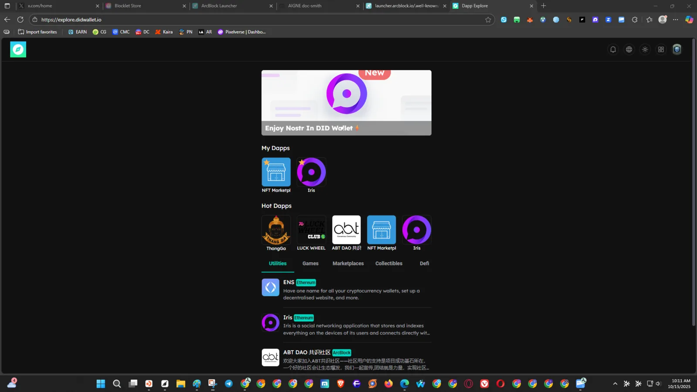Click the page's vertical scrollbar
The image size is (697, 392).
click(x=694, y=183)
